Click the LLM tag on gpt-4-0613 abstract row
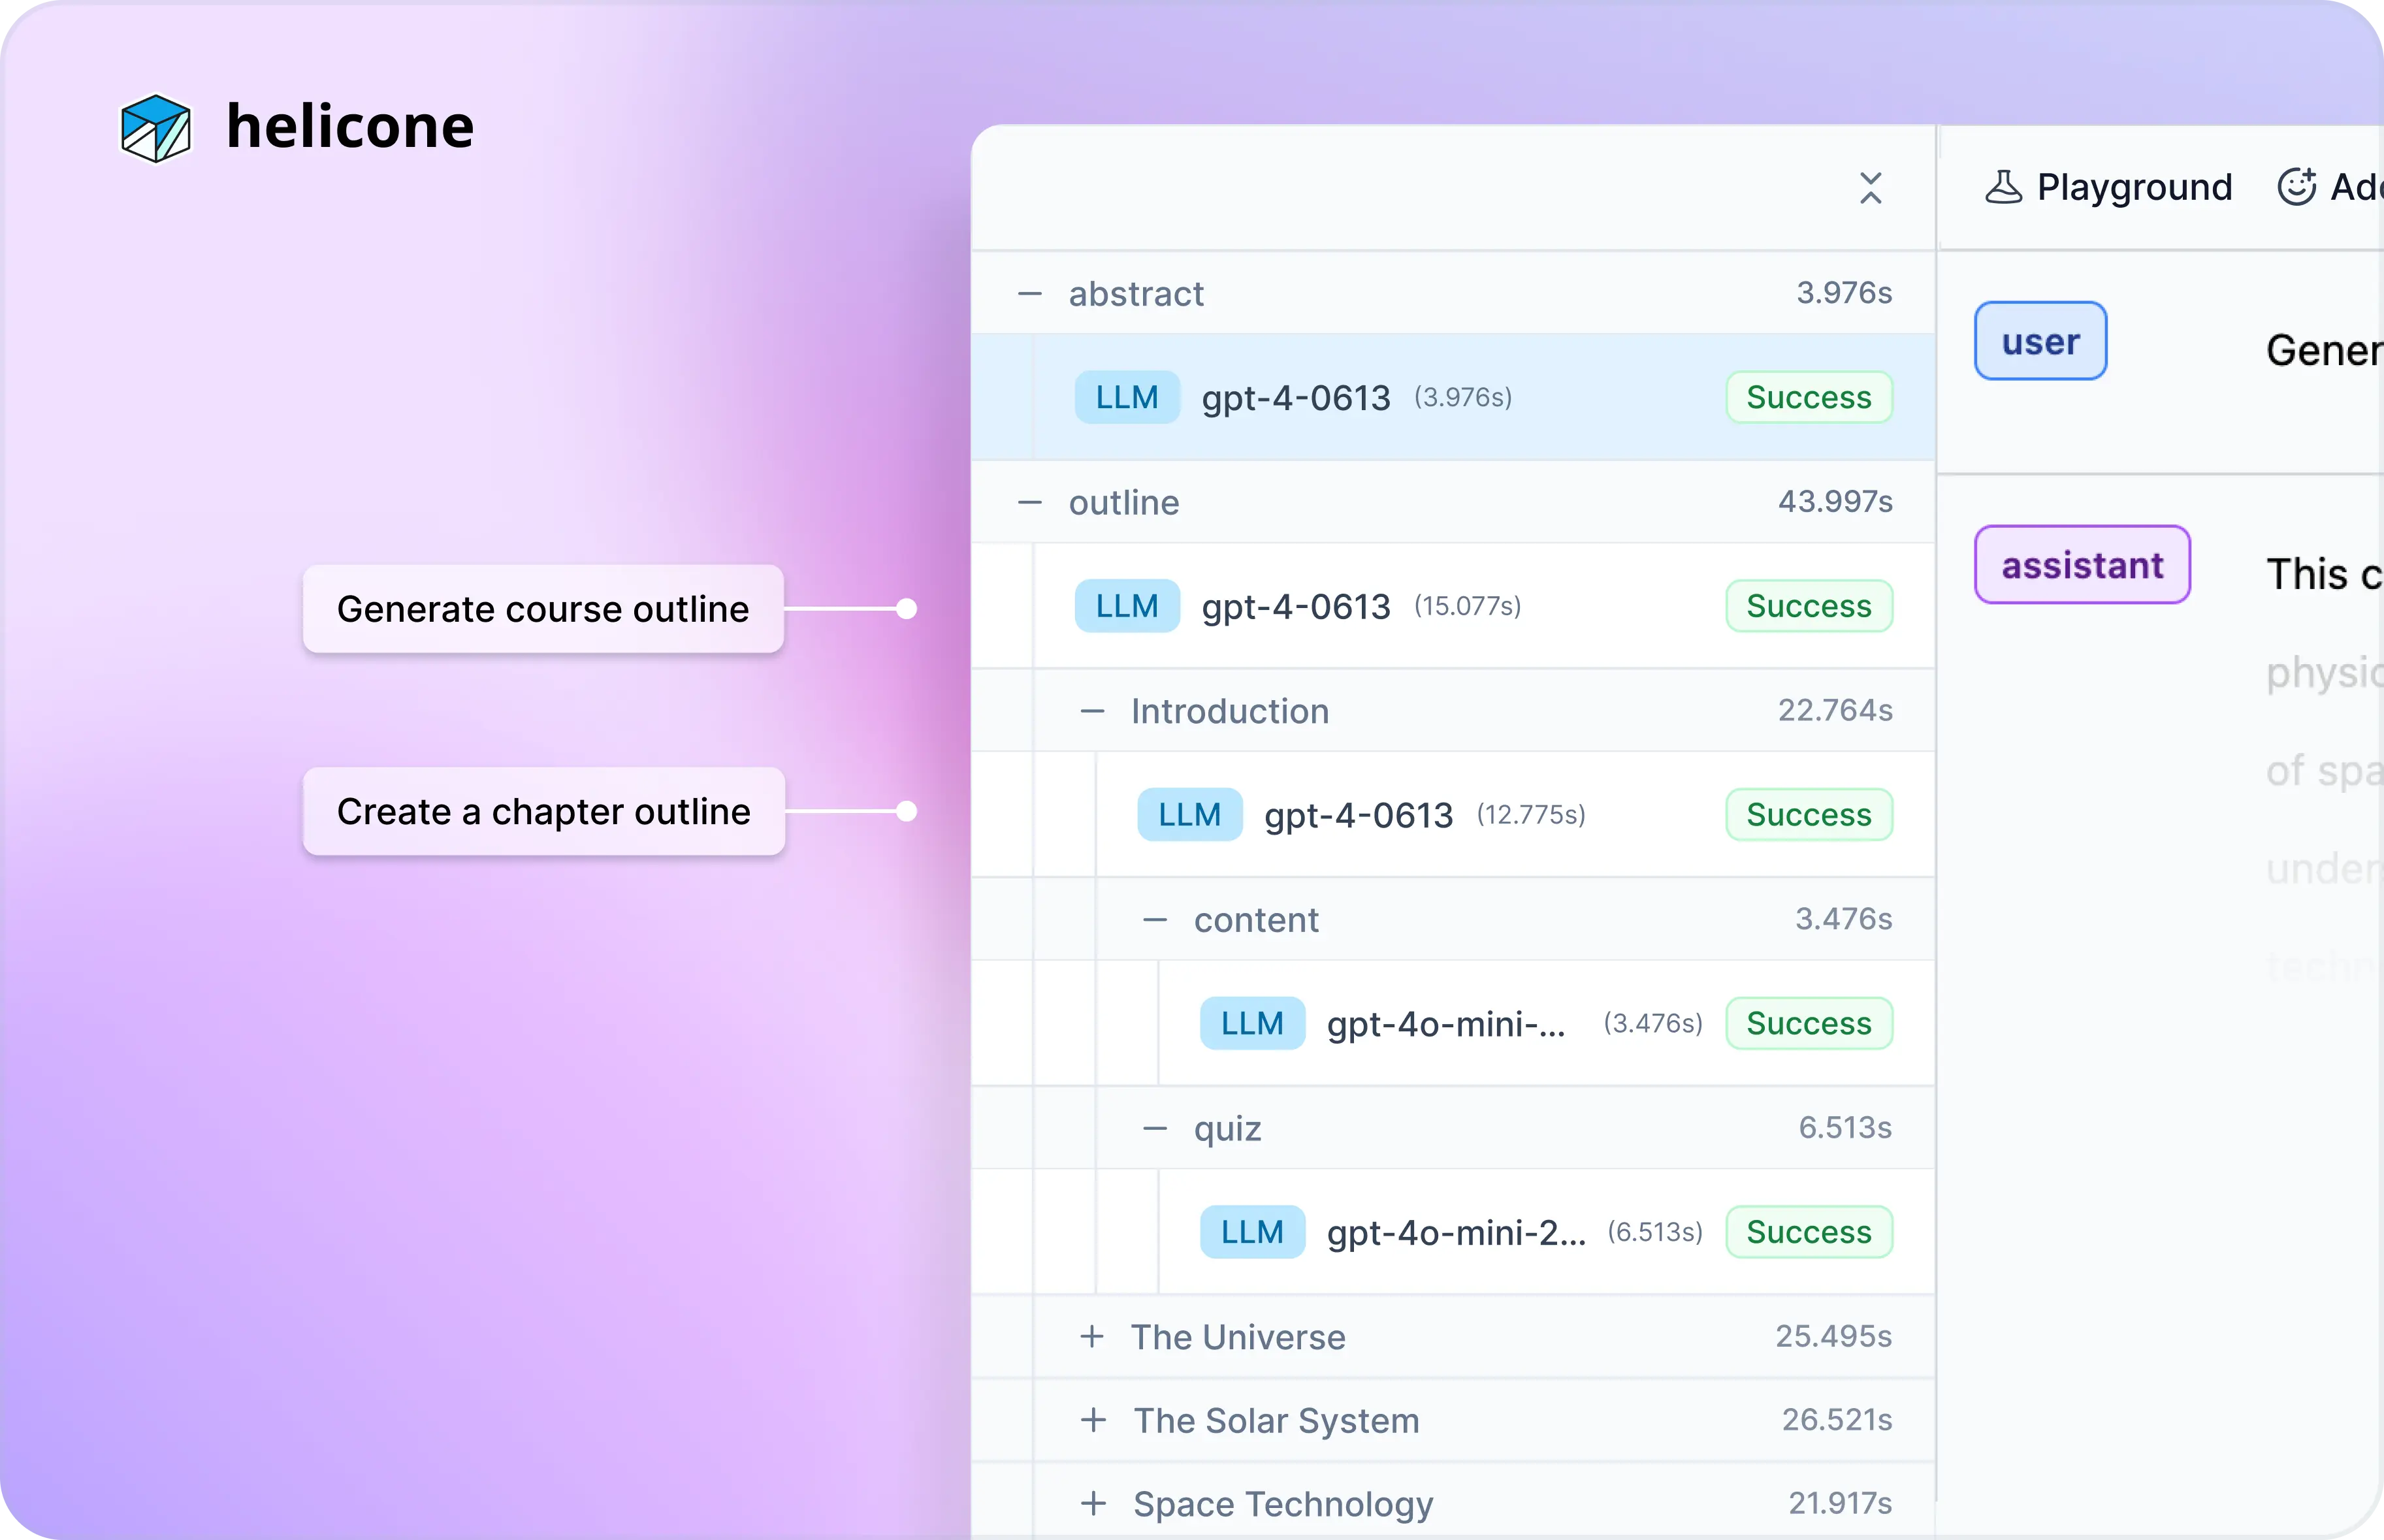 (1126, 396)
